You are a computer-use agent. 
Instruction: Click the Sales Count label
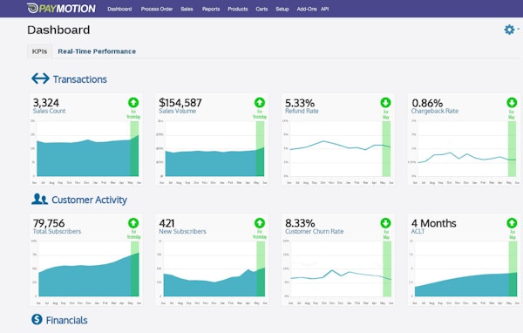[49, 111]
